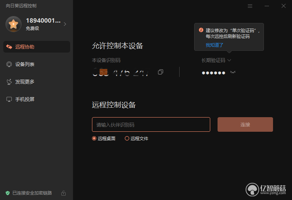Screen dimensions: 292x200
Task: Select the 远程文件 radio option
Action: point(137,138)
